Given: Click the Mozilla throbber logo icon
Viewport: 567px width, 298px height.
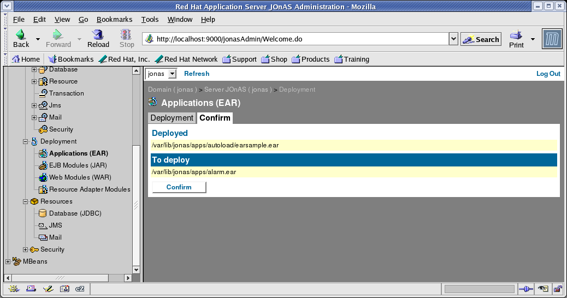Looking at the screenshot, I should [552, 39].
